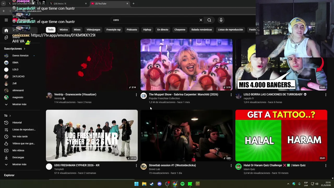This screenshot has height=188, width=334.
Task: Select the Hiphop filter chip
Action: pos(147,30)
